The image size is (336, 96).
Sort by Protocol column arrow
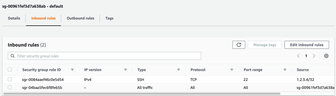tap(232, 70)
